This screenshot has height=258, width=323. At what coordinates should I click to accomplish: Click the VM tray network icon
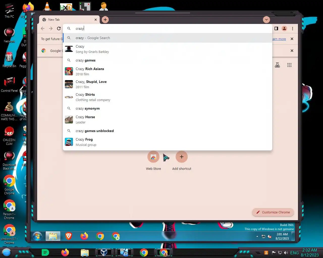263,236
